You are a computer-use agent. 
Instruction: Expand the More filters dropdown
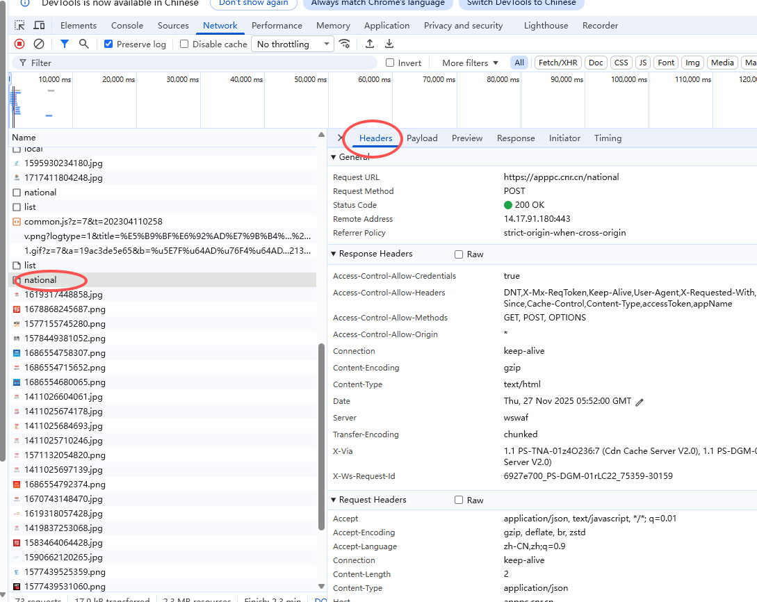[x=470, y=63]
